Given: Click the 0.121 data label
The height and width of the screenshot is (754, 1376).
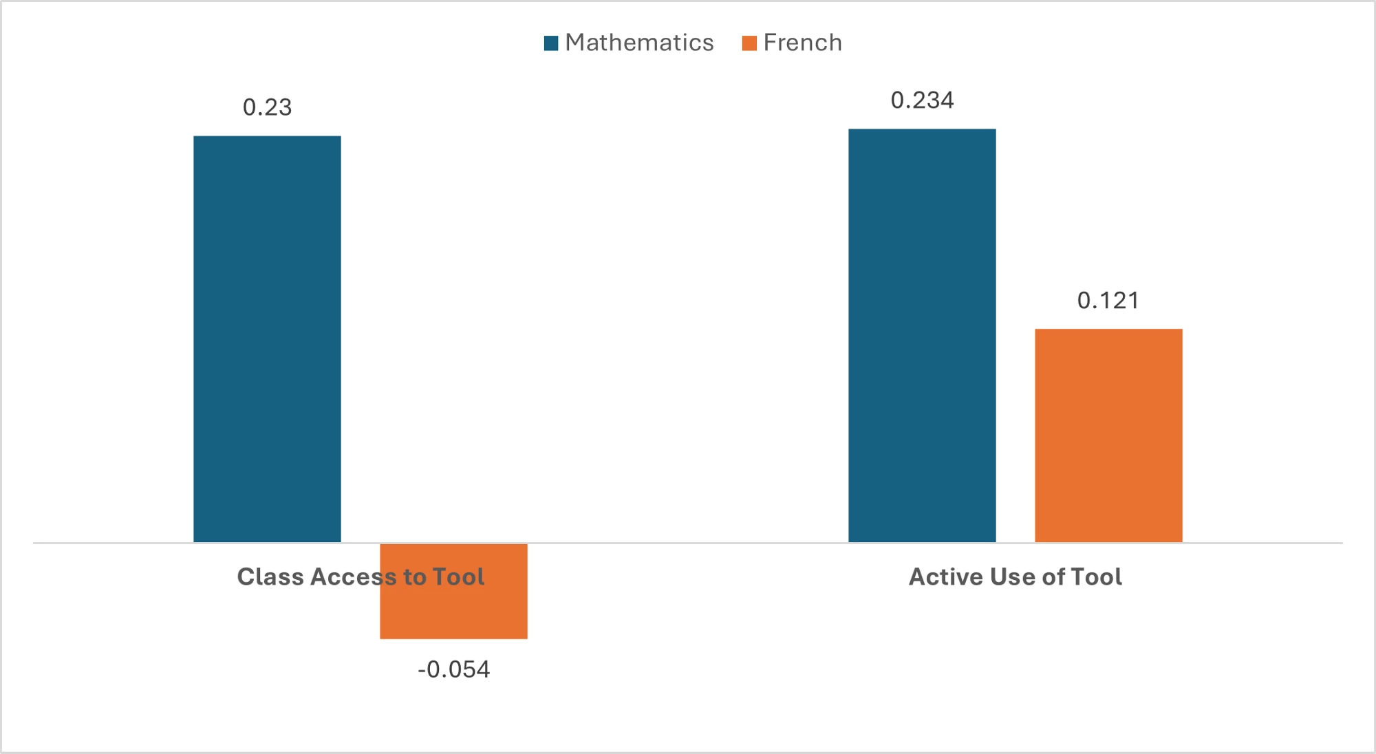Looking at the screenshot, I should (x=1108, y=301).
